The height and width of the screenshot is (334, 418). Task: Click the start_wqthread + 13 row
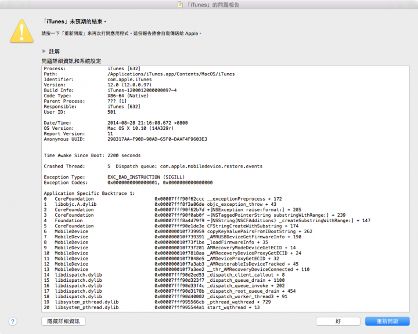click(152, 307)
